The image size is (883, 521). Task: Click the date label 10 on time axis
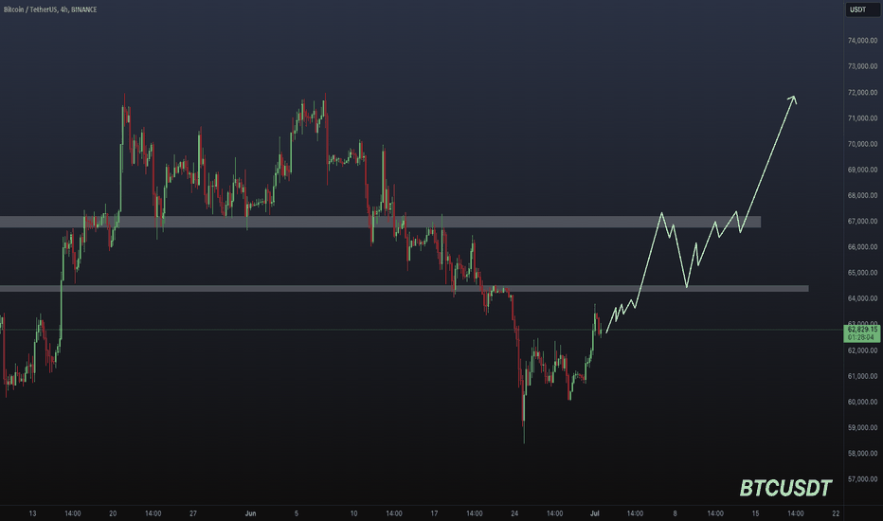(353, 513)
